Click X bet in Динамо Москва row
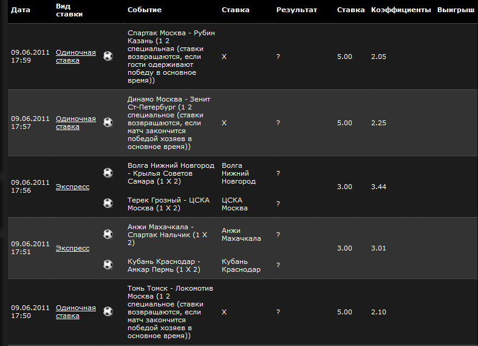 [224, 123]
